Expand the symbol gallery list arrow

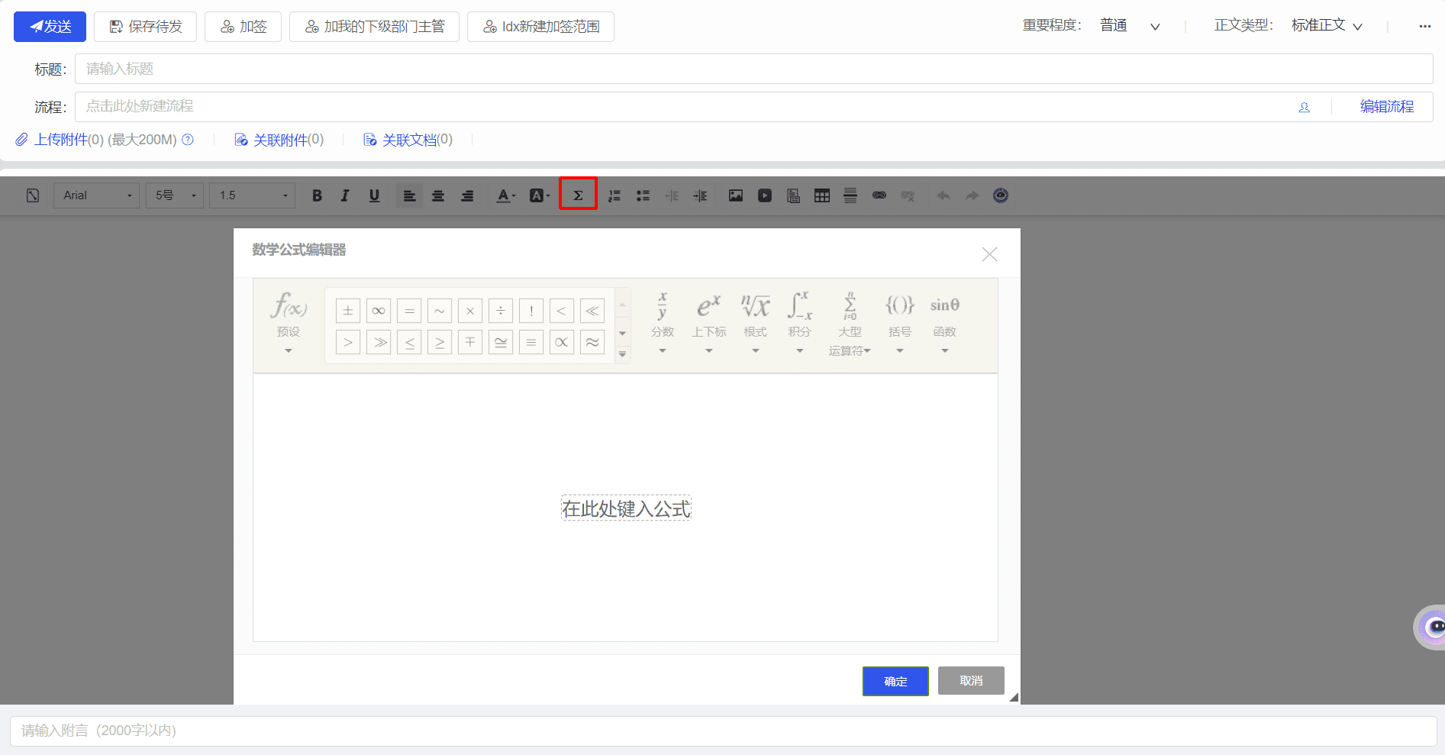[x=623, y=353]
